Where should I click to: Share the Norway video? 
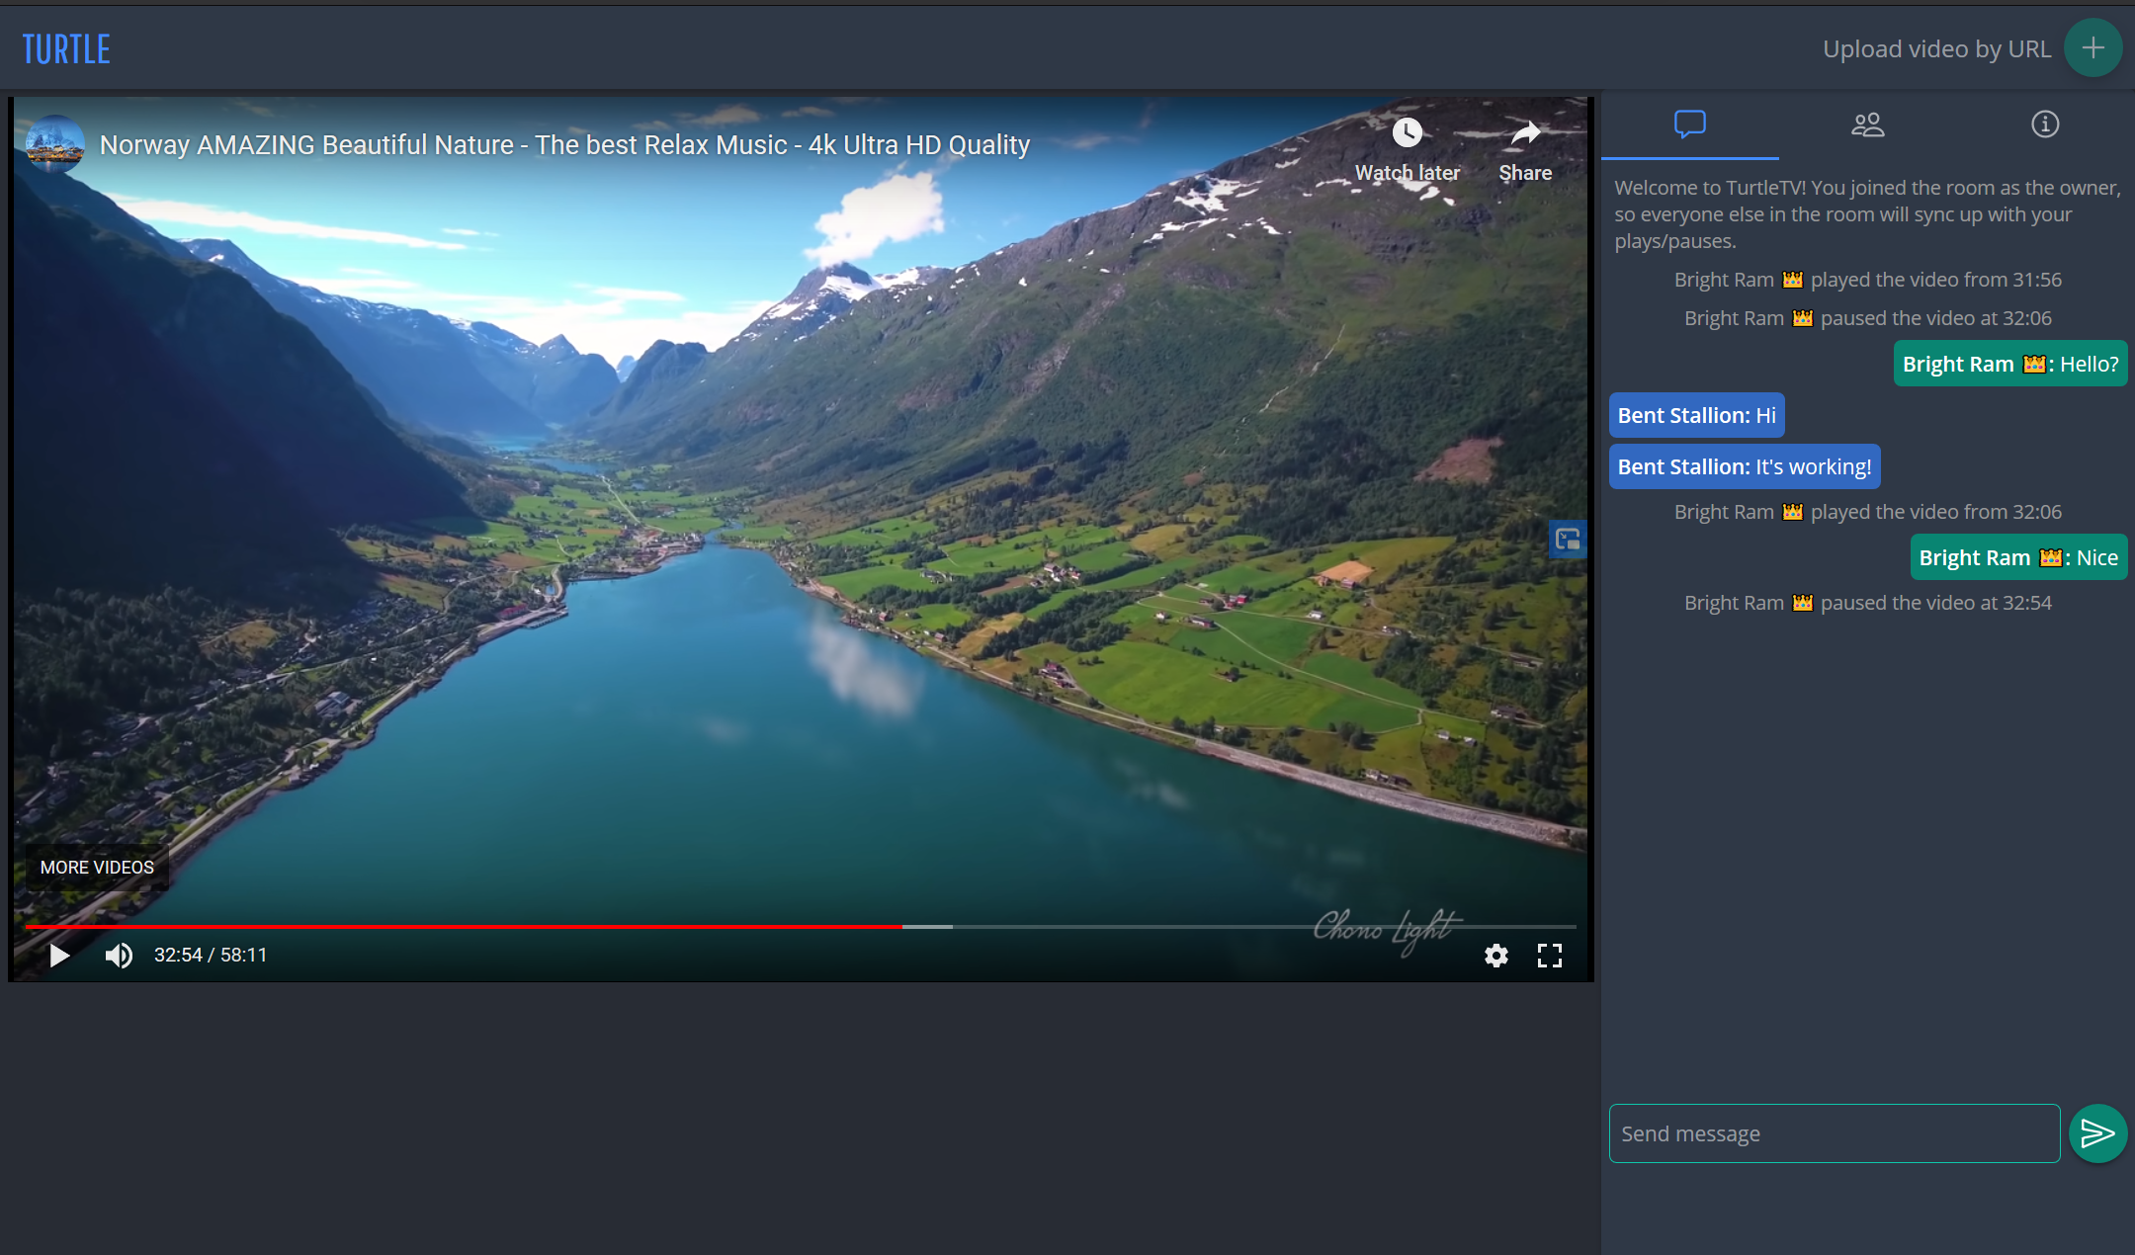[x=1525, y=150]
